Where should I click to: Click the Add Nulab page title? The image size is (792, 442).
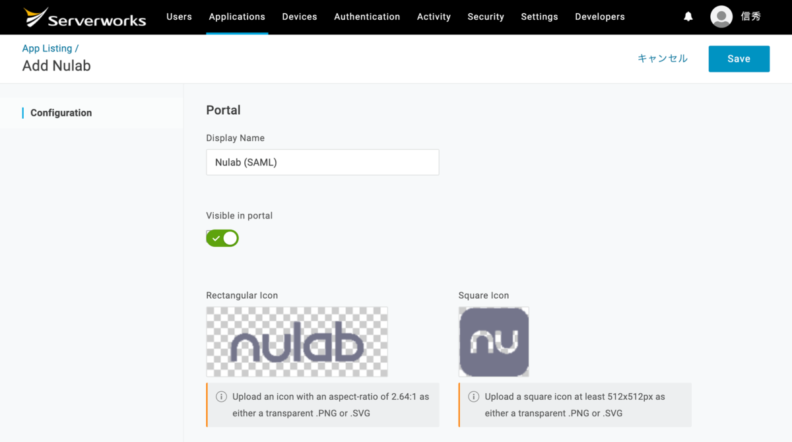pos(57,66)
